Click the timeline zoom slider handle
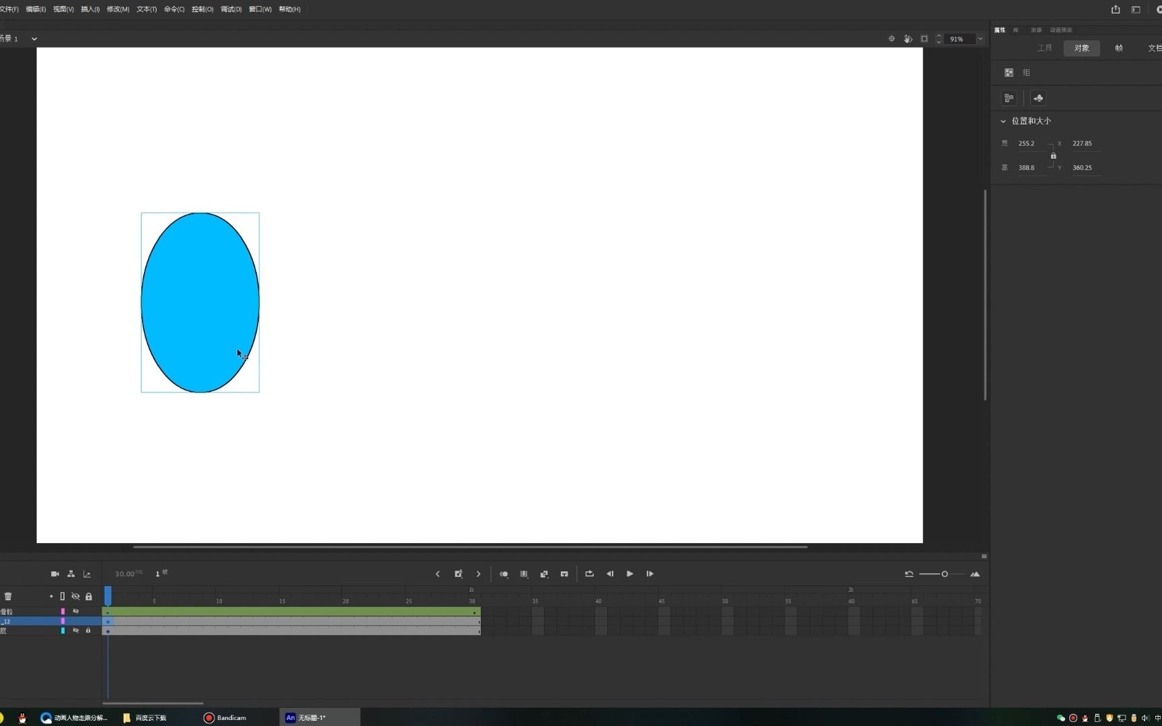This screenshot has width=1162, height=726. [945, 574]
